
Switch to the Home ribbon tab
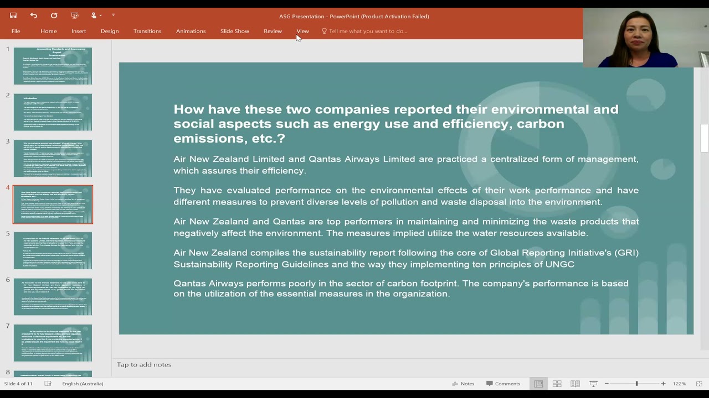[49, 31]
